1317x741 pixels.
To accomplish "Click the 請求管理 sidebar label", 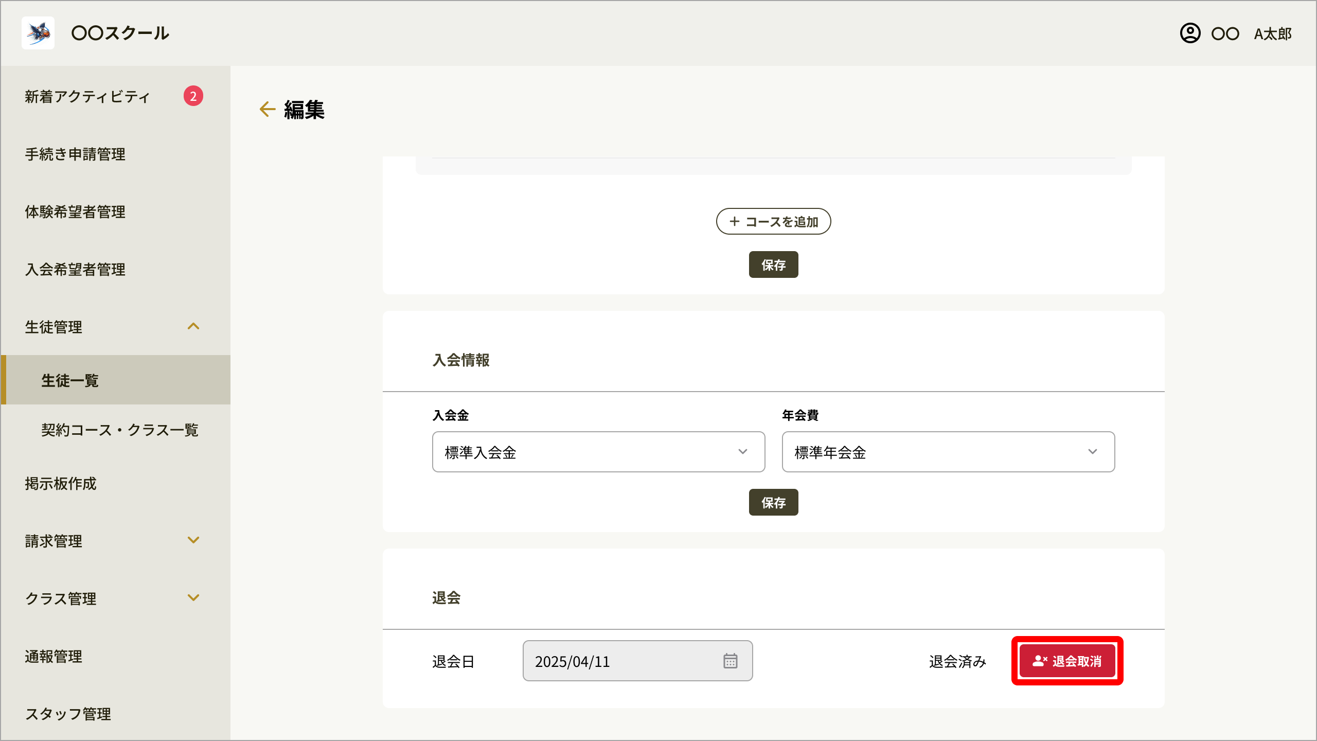I will 54,541.
